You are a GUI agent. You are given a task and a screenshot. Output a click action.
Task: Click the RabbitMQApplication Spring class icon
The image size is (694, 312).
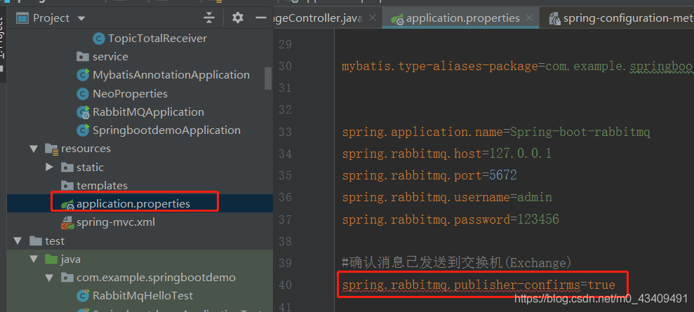coord(83,112)
